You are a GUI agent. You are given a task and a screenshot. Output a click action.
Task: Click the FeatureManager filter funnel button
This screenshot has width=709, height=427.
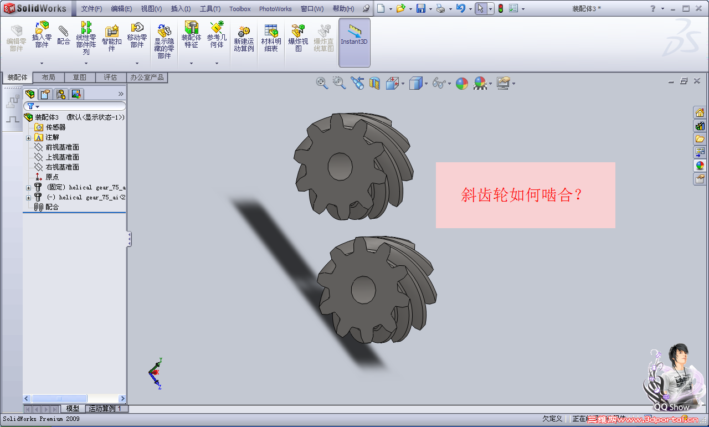coord(30,106)
